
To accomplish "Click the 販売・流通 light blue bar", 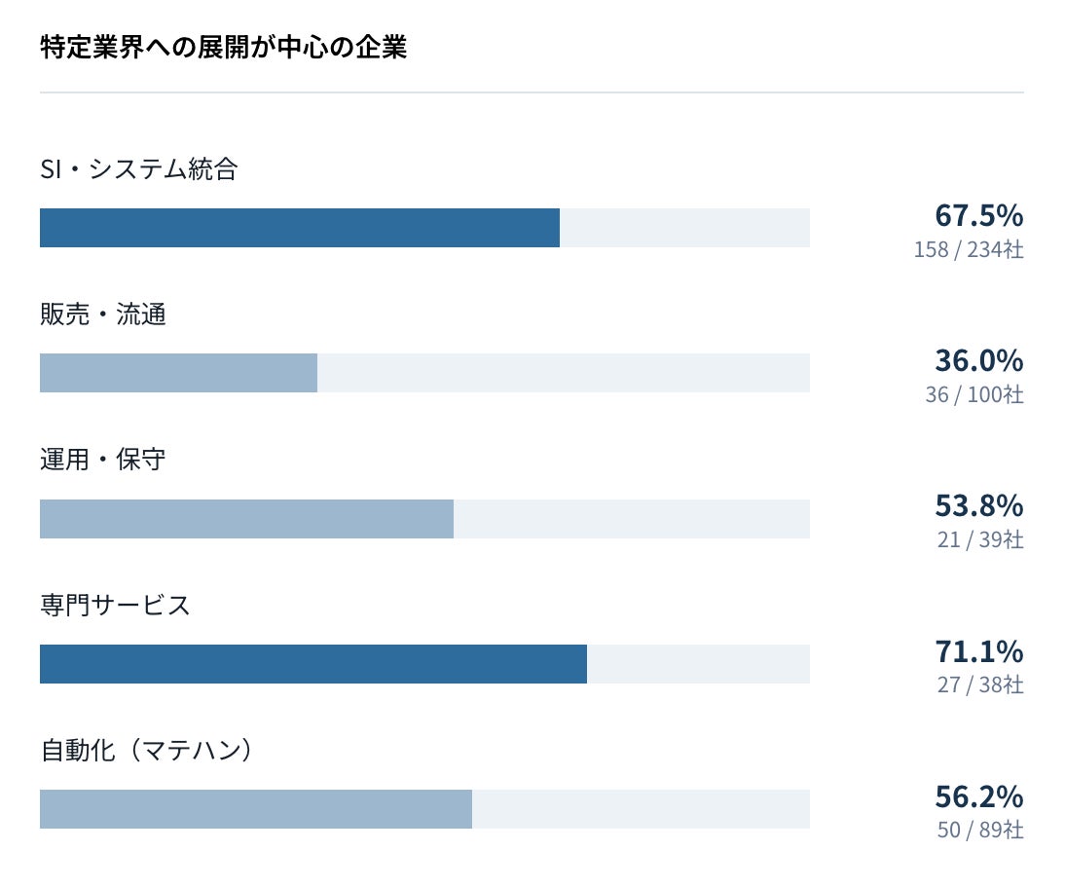I will click(178, 373).
